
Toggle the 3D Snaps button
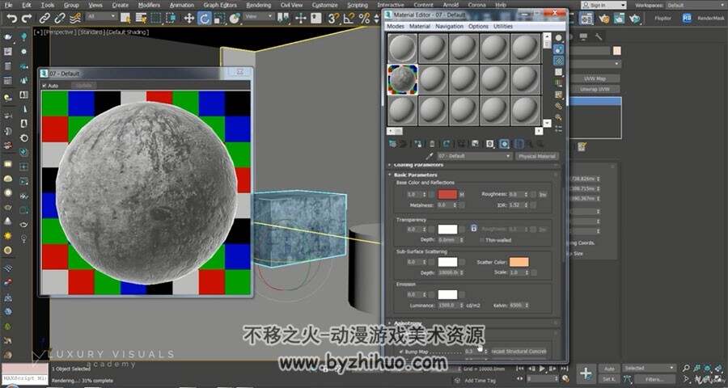pos(333,19)
